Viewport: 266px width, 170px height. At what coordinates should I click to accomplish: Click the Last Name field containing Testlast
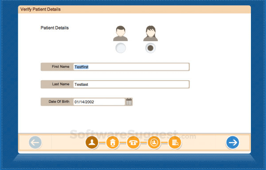[x=131, y=84]
